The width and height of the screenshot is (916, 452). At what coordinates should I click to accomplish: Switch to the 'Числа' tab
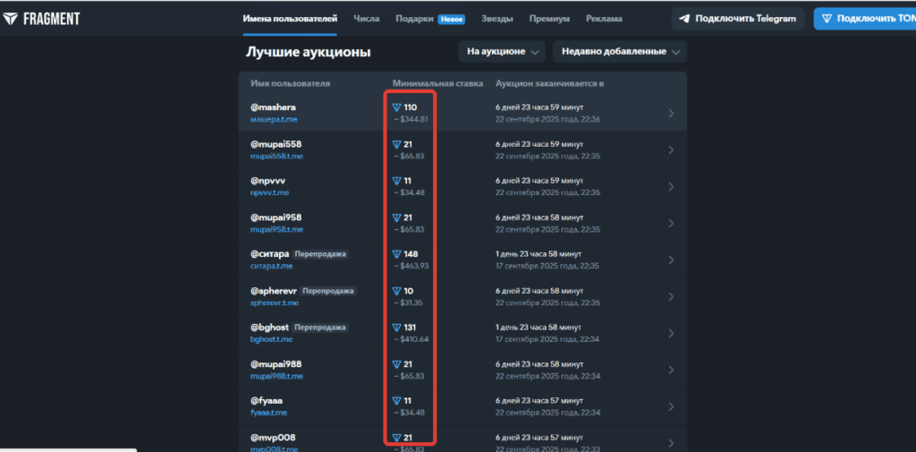tap(366, 19)
